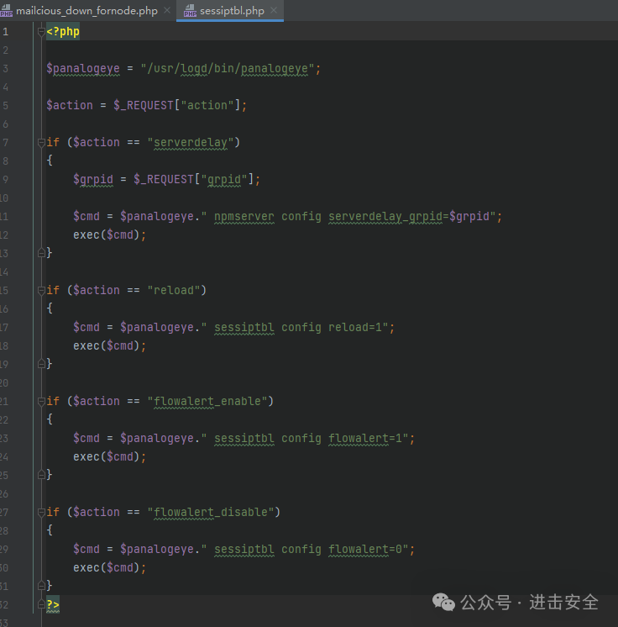Screen dimensions: 618x627
Task: Click PHP file icon on mailcious_down_fornode tab
Action: click(x=7, y=11)
